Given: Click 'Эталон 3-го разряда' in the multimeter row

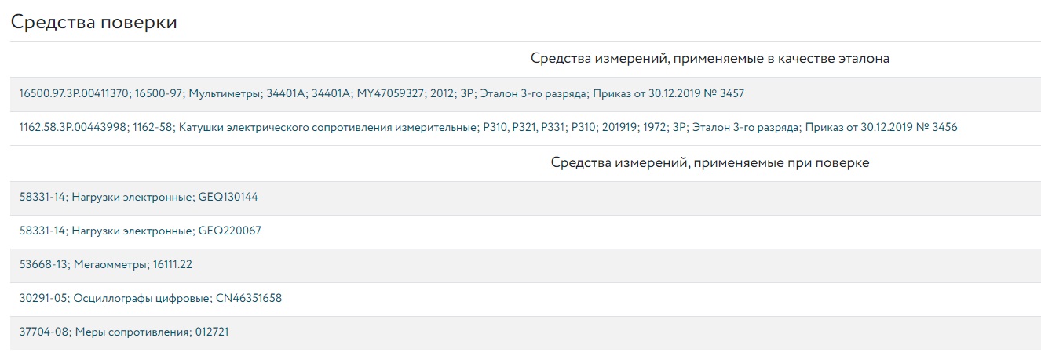Looking at the screenshot, I should point(534,94).
